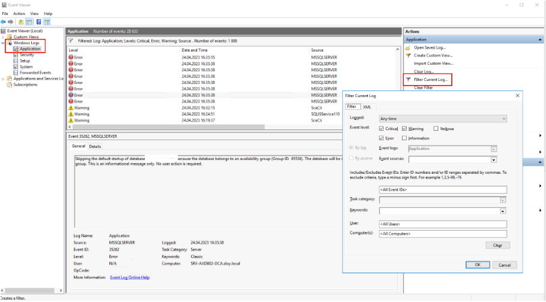The image size is (546, 302).
Task: Switch to the XML tab
Action: click(366, 107)
